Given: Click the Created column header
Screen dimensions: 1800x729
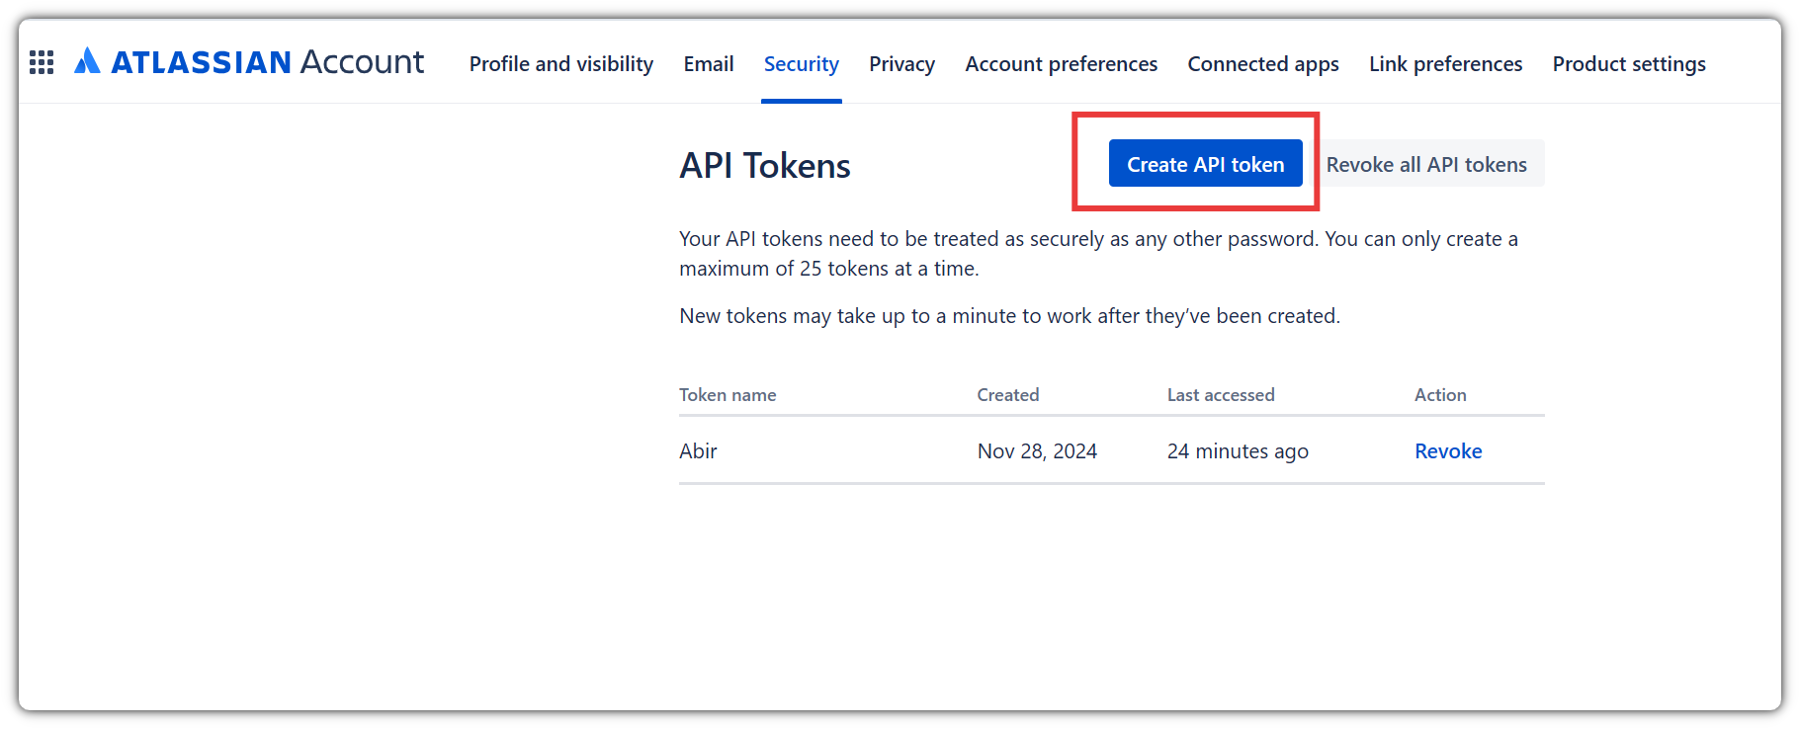Looking at the screenshot, I should coord(1008,395).
